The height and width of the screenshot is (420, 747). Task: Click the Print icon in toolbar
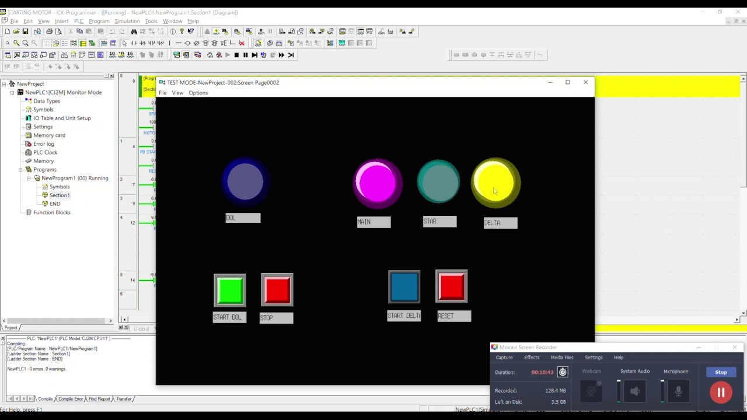(x=49, y=32)
